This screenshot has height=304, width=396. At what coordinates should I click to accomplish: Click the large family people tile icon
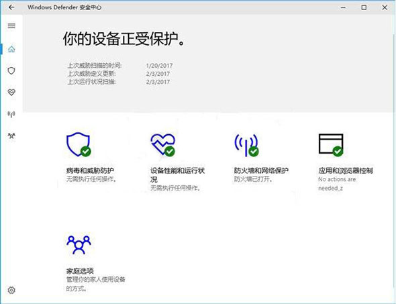pos(79,245)
